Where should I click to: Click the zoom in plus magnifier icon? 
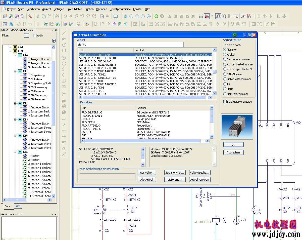[x=137, y=16]
